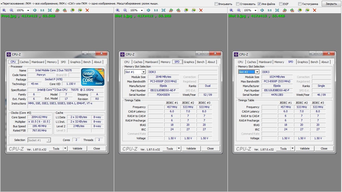Expand the zoom percentage dropdown for Slot 2.jpg
This screenshot has height=192, width=342.
255,10
